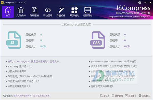Viewport: 153px width, 100px height.
Task: Open the zhaixiaowai.com JSCompress URL
Action: [130, 17]
